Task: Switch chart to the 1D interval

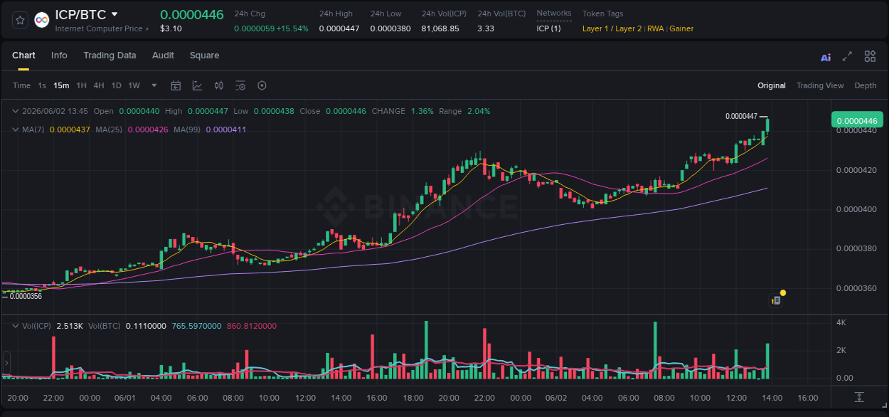Action: click(x=116, y=85)
